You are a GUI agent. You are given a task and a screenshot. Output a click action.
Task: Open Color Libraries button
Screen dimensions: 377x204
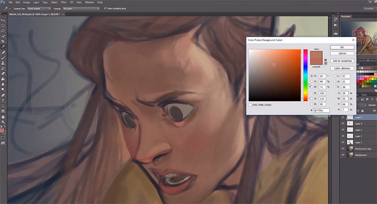click(342, 68)
